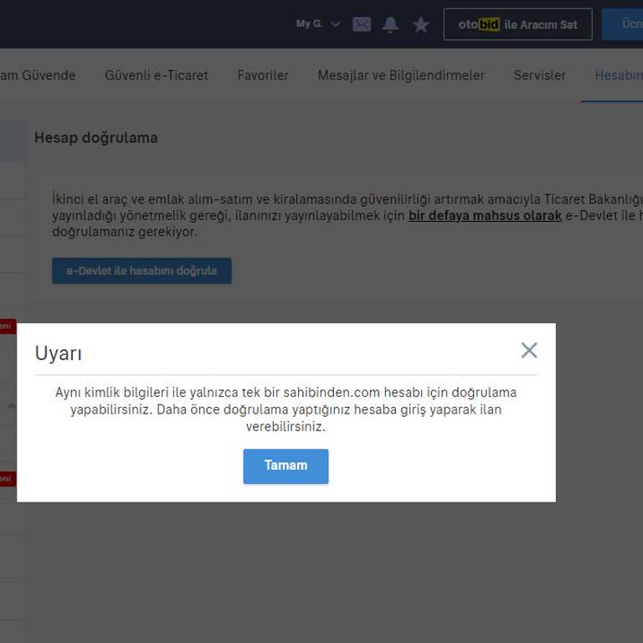The width and height of the screenshot is (643, 643).
Task: Click the Uyarı dialog title
Action: pyautogui.click(x=59, y=353)
